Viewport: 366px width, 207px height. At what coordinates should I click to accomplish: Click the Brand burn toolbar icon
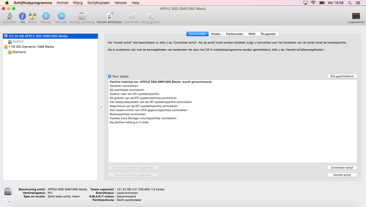pos(32,16)
